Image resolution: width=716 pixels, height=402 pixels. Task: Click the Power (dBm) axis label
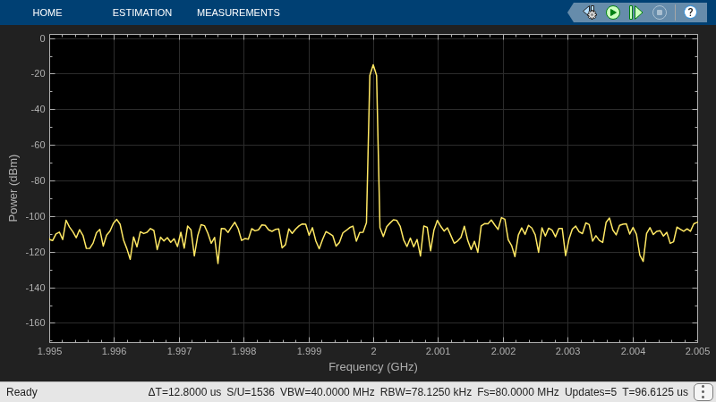point(13,188)
